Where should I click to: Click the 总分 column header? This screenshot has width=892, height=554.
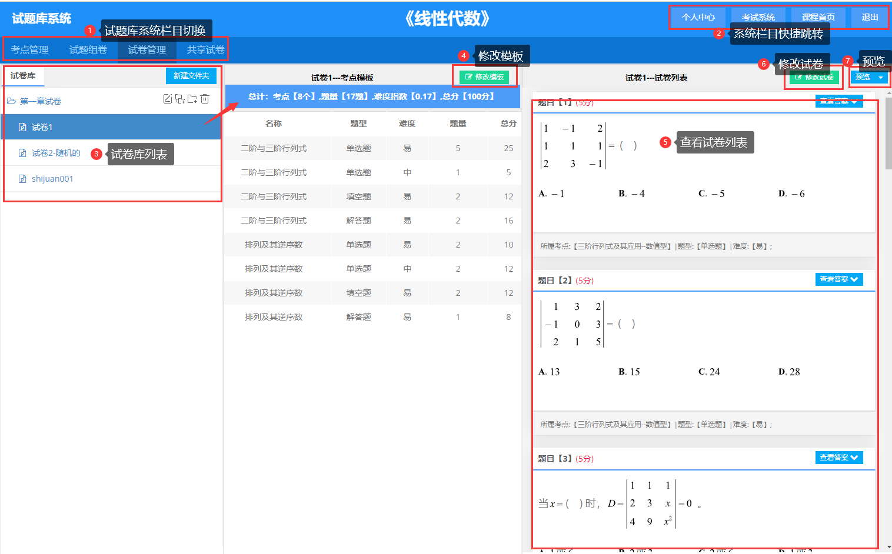508,124
